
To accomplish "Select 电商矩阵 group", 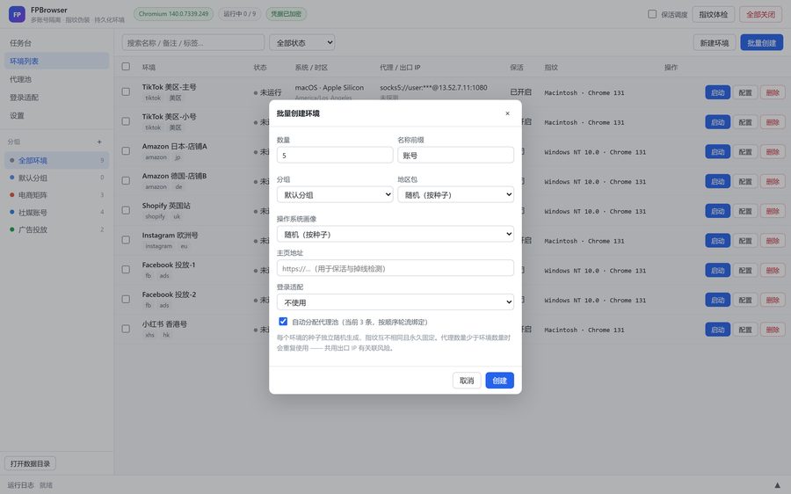I will (56, 195).
